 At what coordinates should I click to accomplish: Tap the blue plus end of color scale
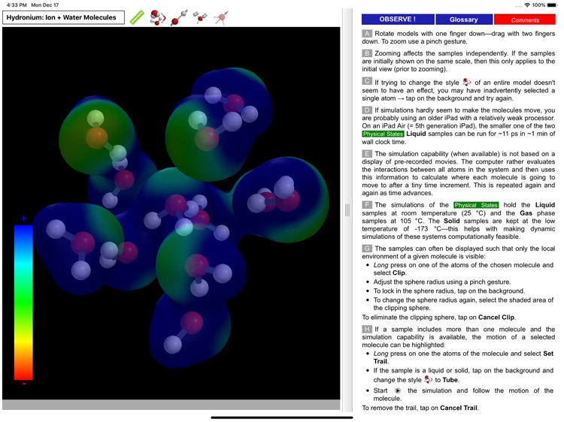(x=24, y=219)
